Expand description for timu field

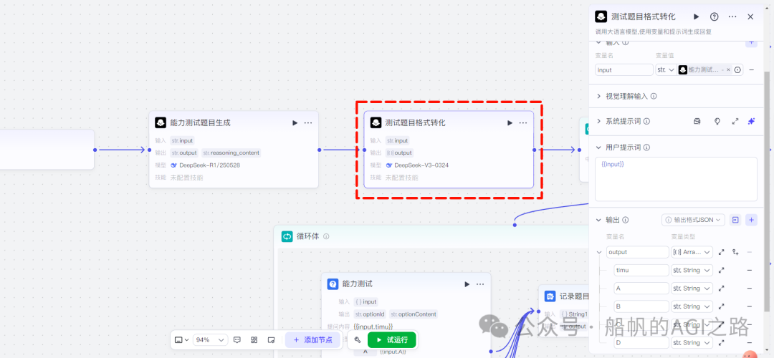tap(721, 270)
